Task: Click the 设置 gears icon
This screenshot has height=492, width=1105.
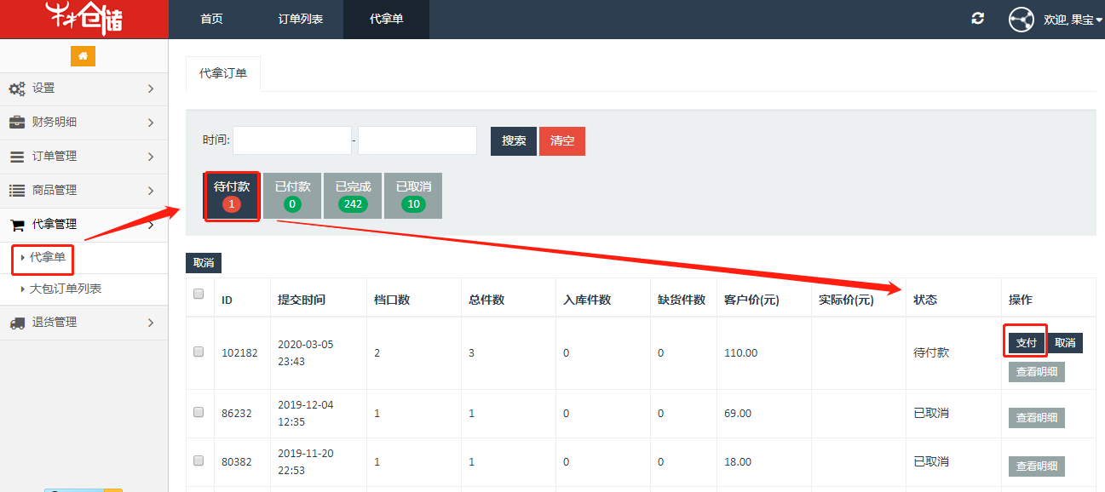Action: click(17, 89)
